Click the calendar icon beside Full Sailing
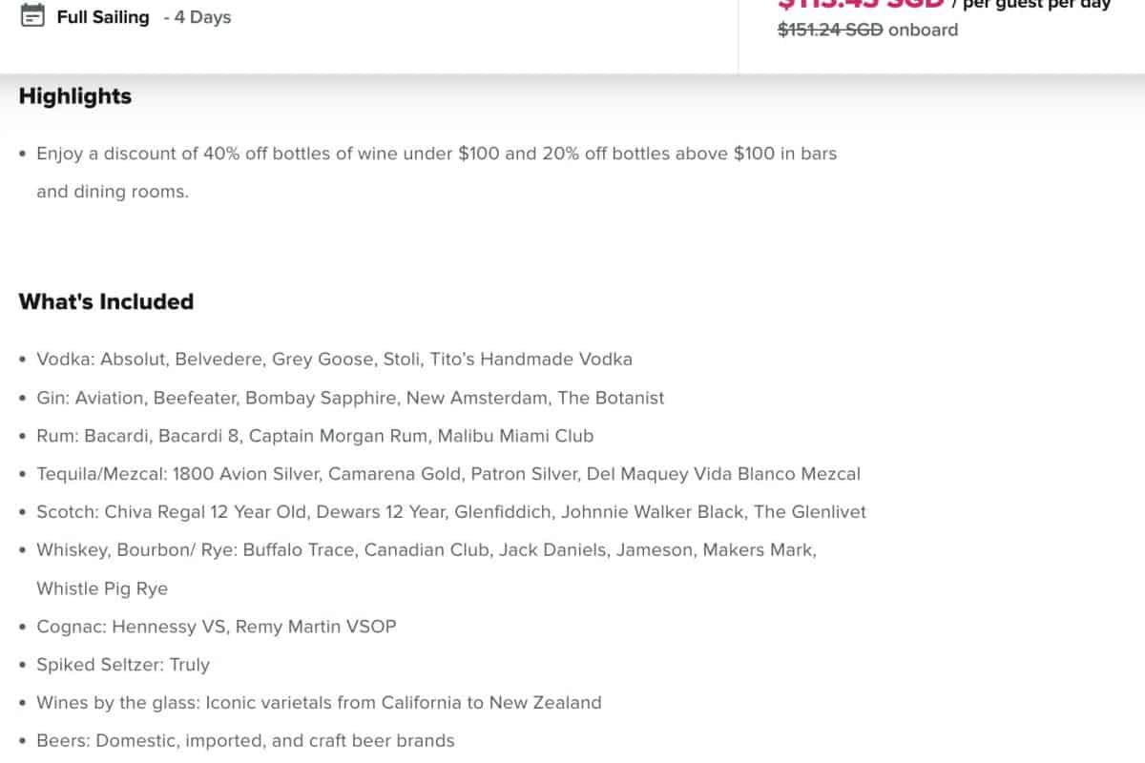 [x=32, y=16]
